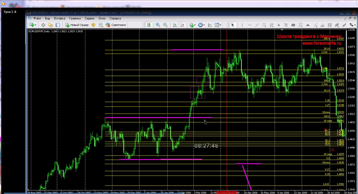Screen dimensions: 358x194
Task: Zoom in on the chart
Action: tap(158, 25)
